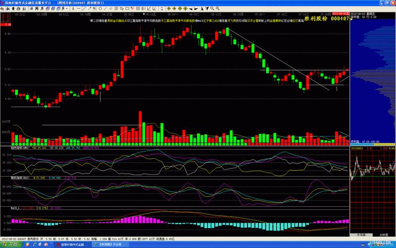
Task: Select the arrow line drawing tool
Action: pos(90,8)
